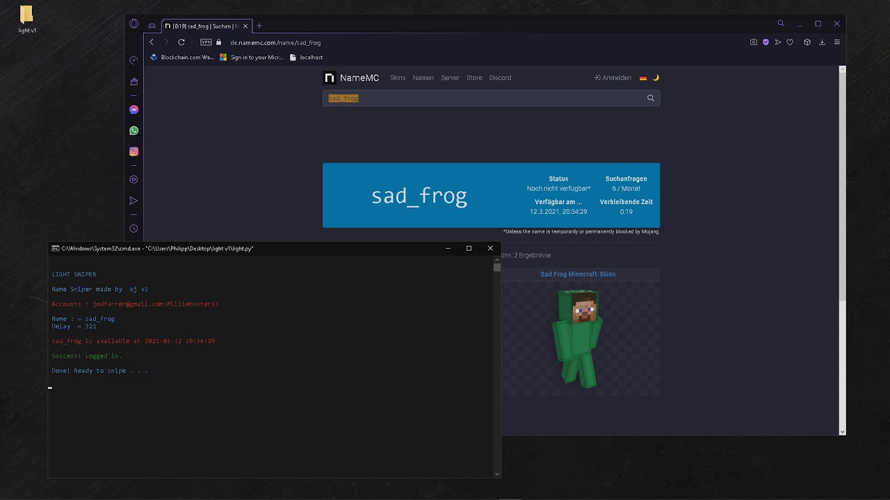Reload the NameMC page
The height and width of the screenshot is (500, 890).
[x=181, y=42]
